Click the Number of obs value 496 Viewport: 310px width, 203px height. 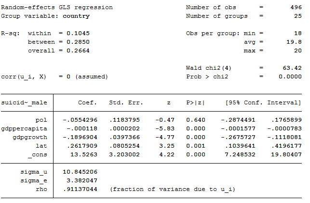click(x=296, y=7)
